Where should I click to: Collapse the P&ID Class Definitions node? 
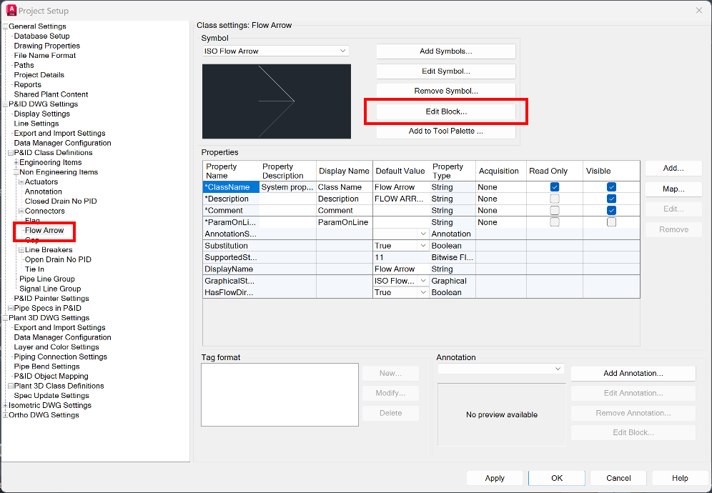(11, 153)
